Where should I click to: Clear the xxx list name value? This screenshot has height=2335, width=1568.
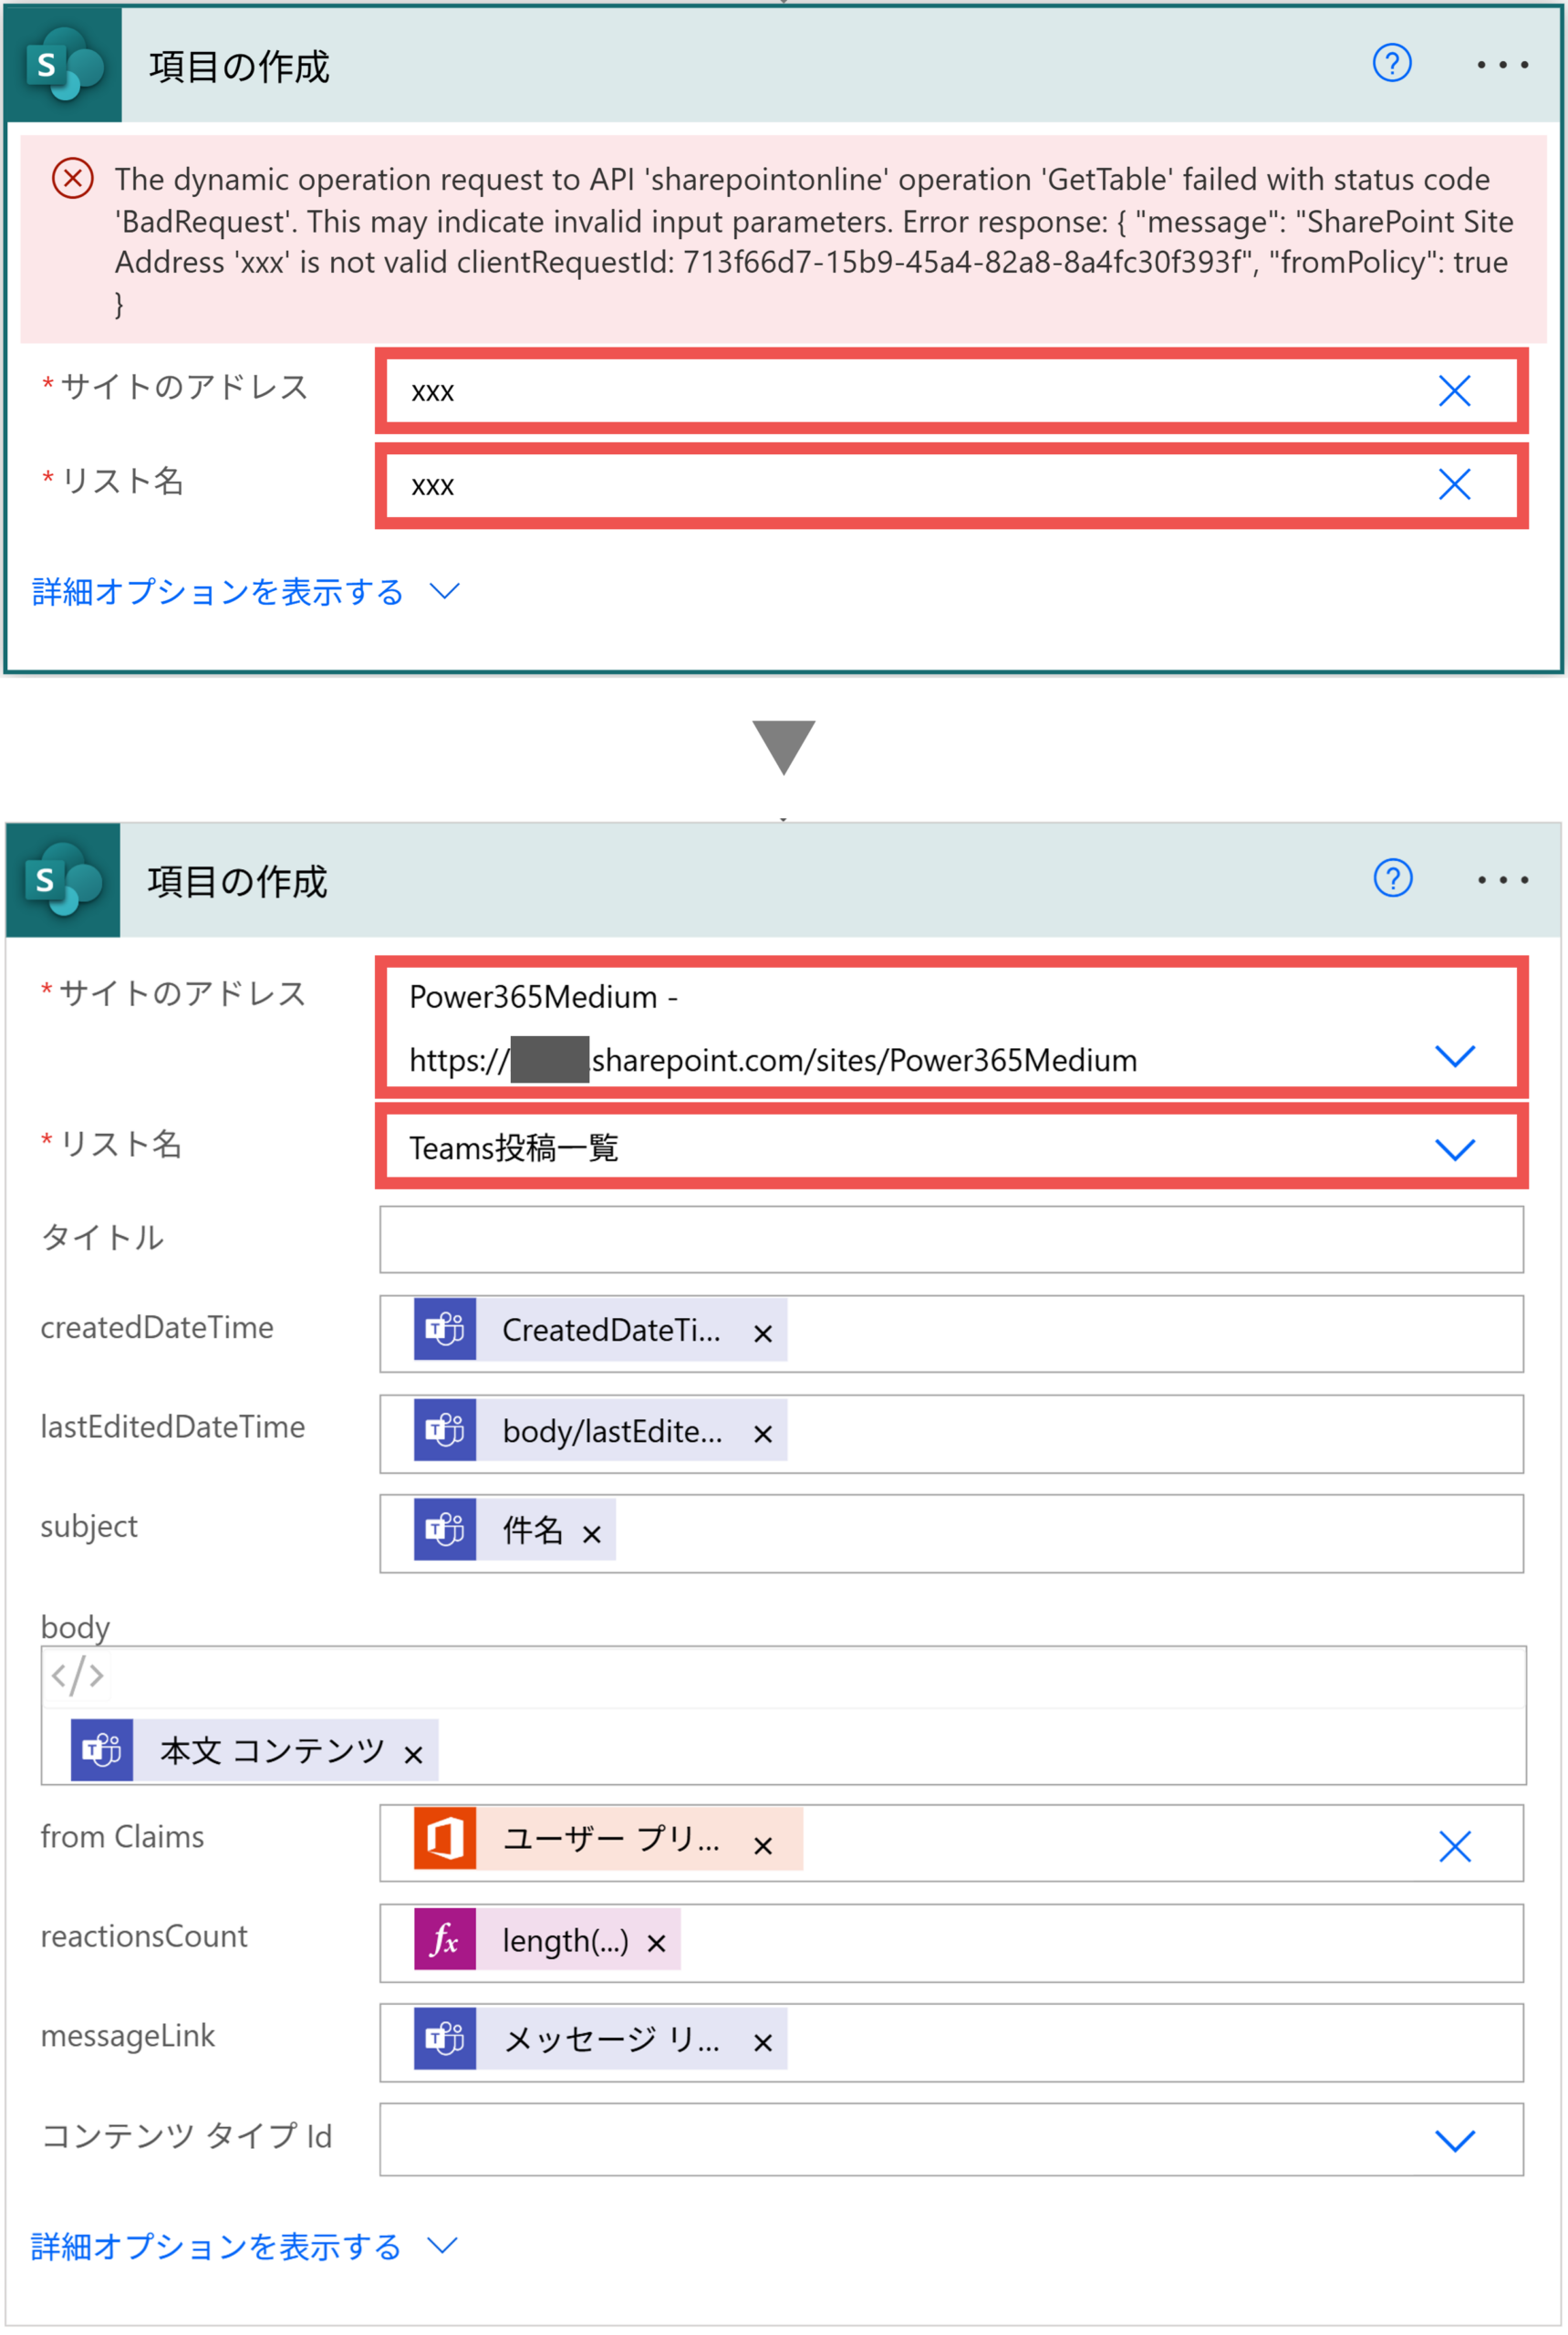tap(1454, 485)
